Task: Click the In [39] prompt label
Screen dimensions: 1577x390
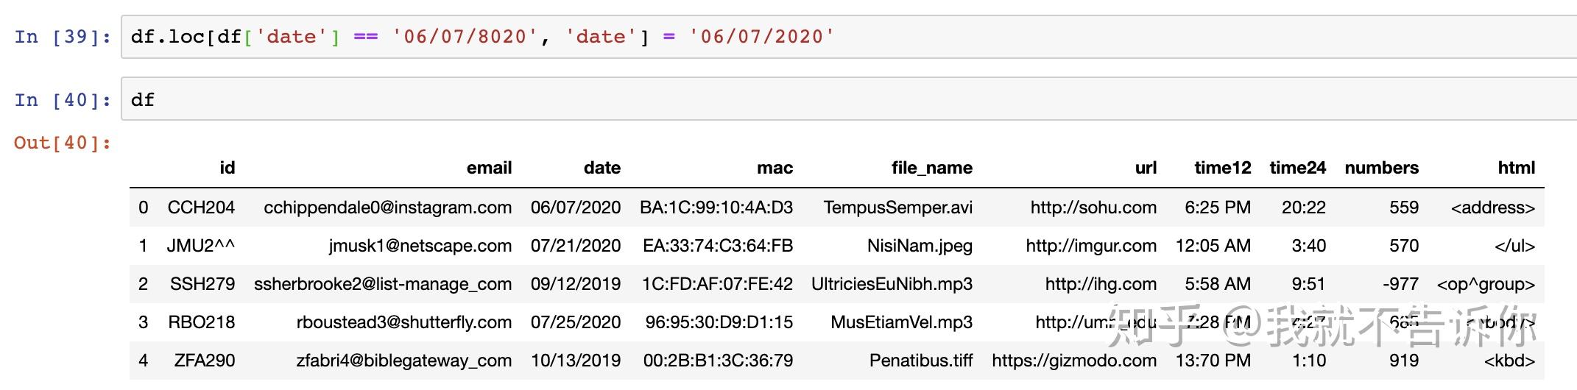Action: coord(63,37)
